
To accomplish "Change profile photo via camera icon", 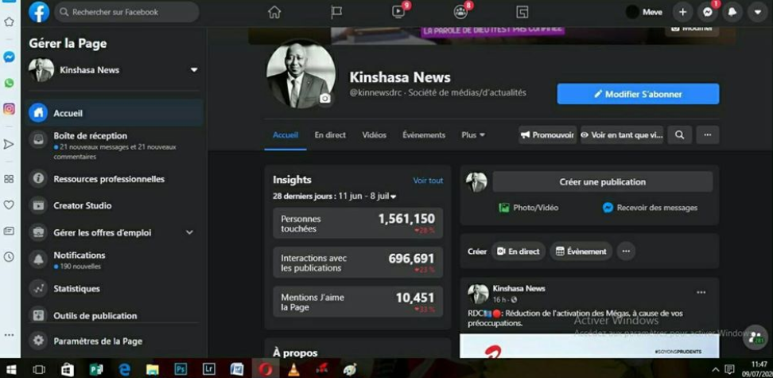I will pos(324,99).
